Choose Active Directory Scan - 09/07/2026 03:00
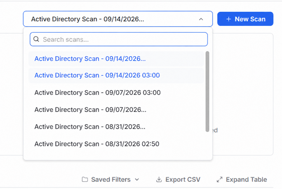282x189 pixels. [116, 92]
